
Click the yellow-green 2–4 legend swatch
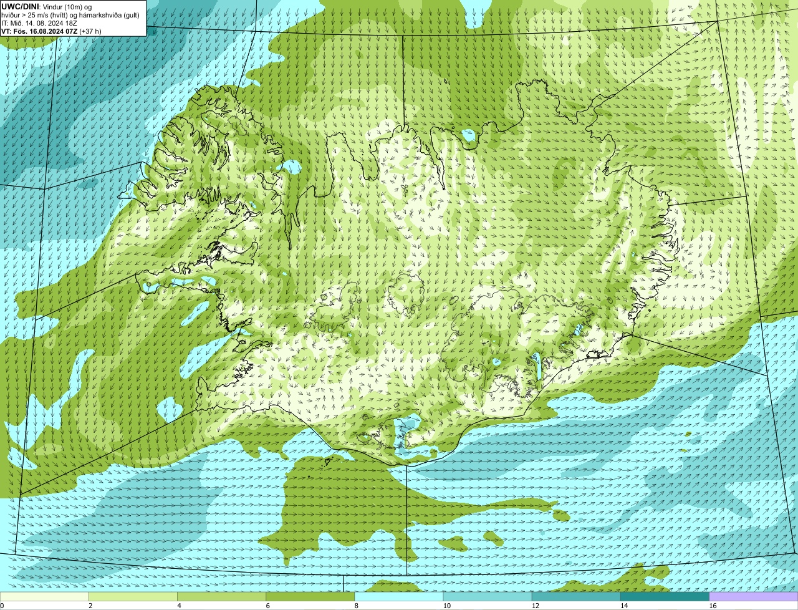(133, 597)
